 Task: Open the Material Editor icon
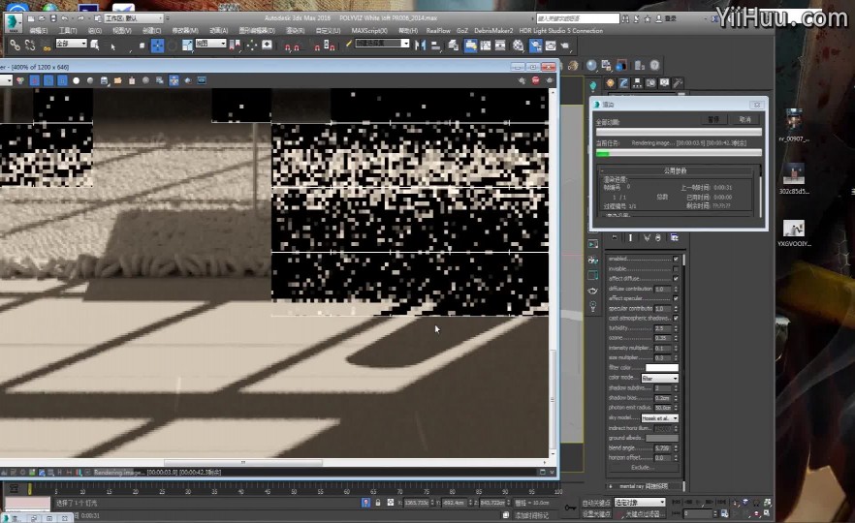coord(519,46)
